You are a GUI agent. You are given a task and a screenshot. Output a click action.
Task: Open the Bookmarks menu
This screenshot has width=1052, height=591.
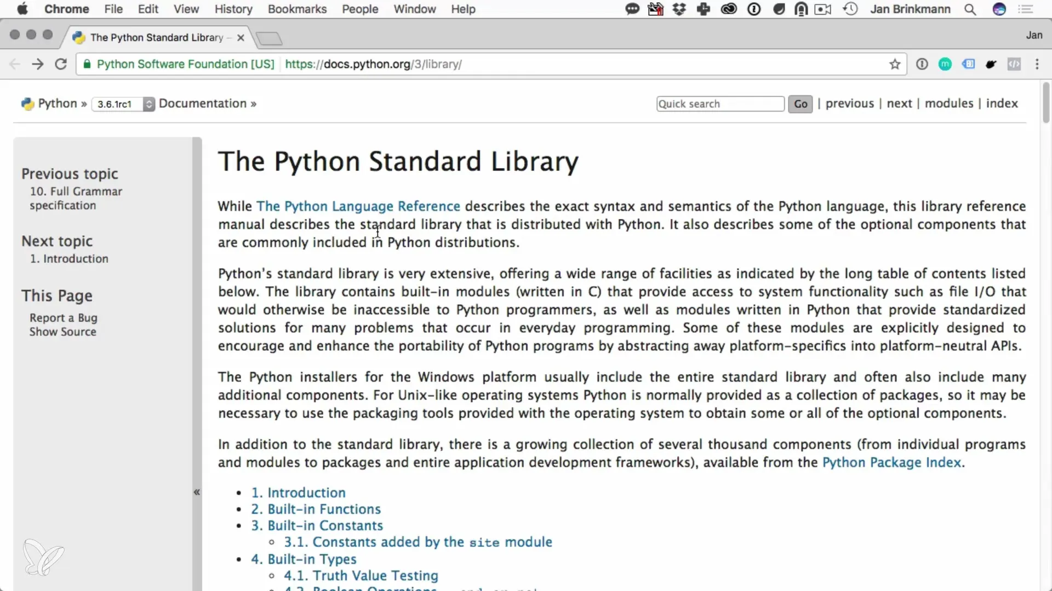click(x=297, y=9)
